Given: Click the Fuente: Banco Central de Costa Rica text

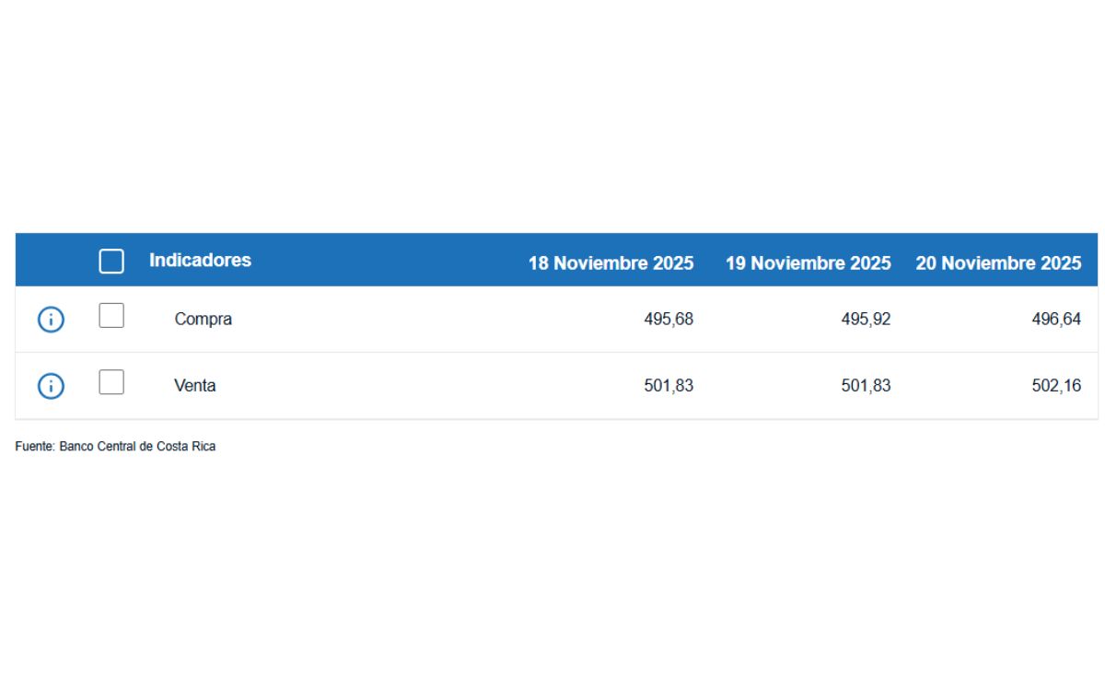Looking at the screenshot, I should pos(116,445).
